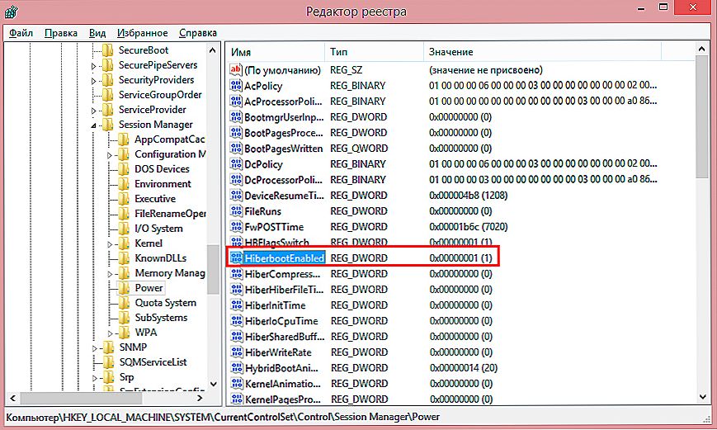Click the HiberCompress... value icon
The image size is (717, 430).
pyautogui.click(x=237, y=273)
